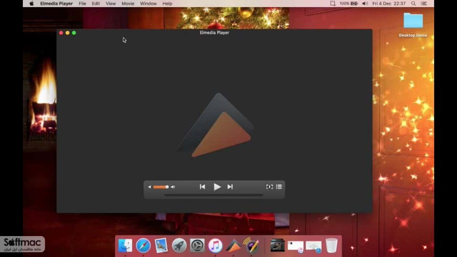This screenshot has width=457, height=257.
Task: Open the Elmedia Player application menu
Action: coord(57,3)
